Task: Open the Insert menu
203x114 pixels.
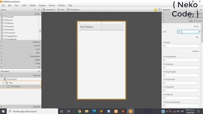Action: pyautogui.click(x=24, y=5)
